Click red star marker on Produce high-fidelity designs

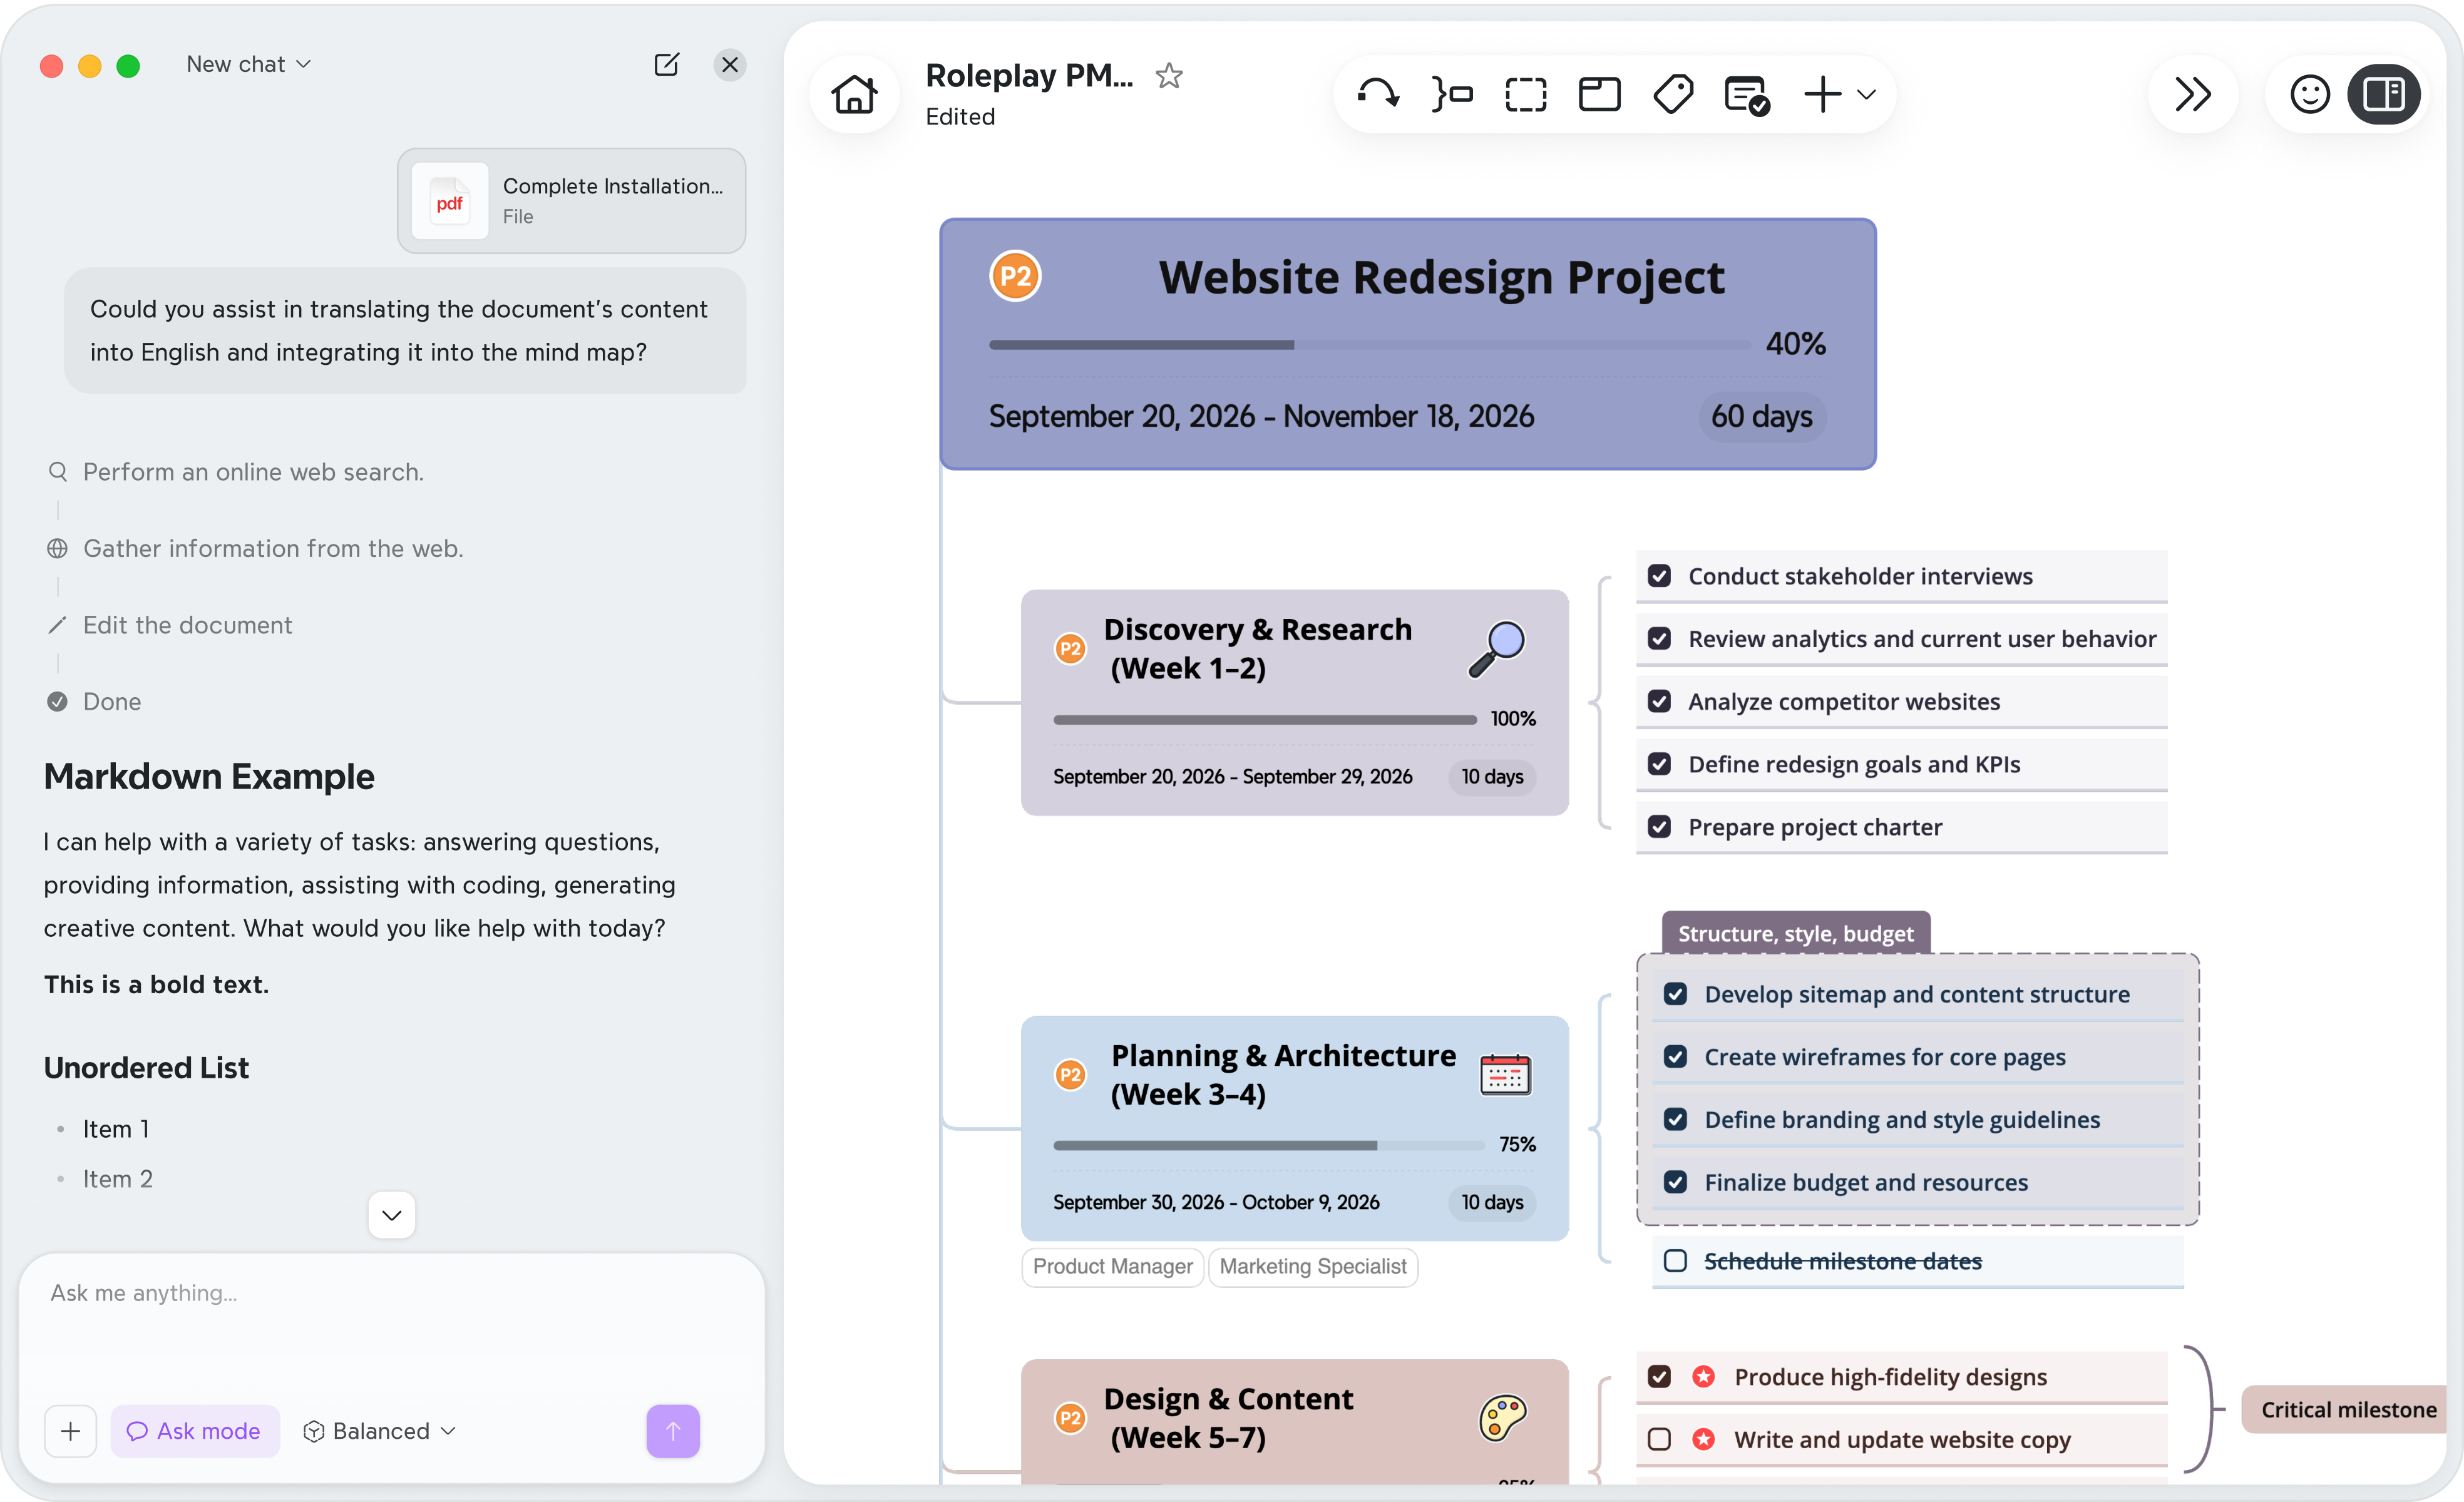[x=1704, y=1377]
